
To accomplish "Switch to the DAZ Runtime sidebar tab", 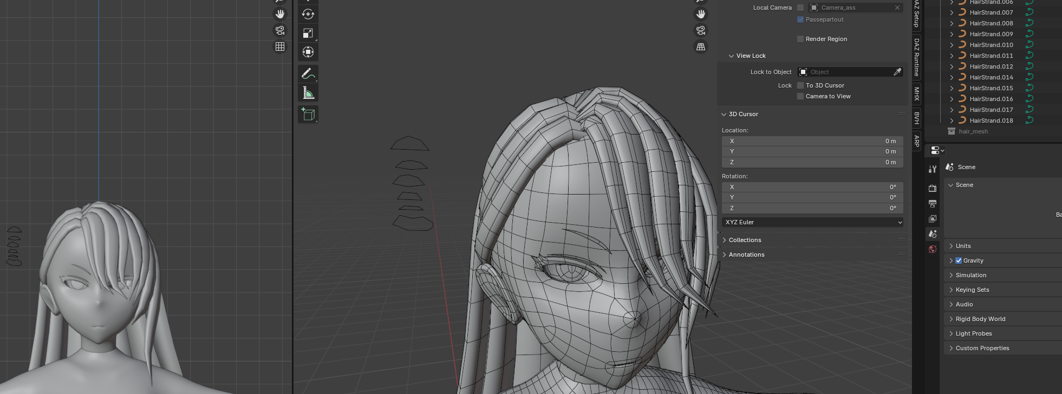I will click(916, 57).
